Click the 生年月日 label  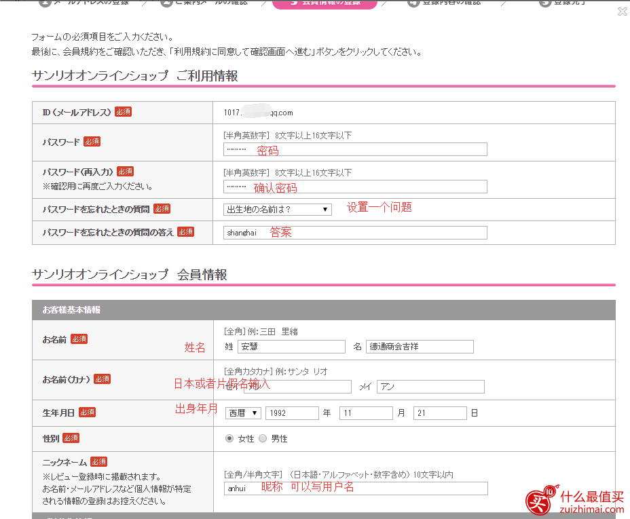pos(58,412)
